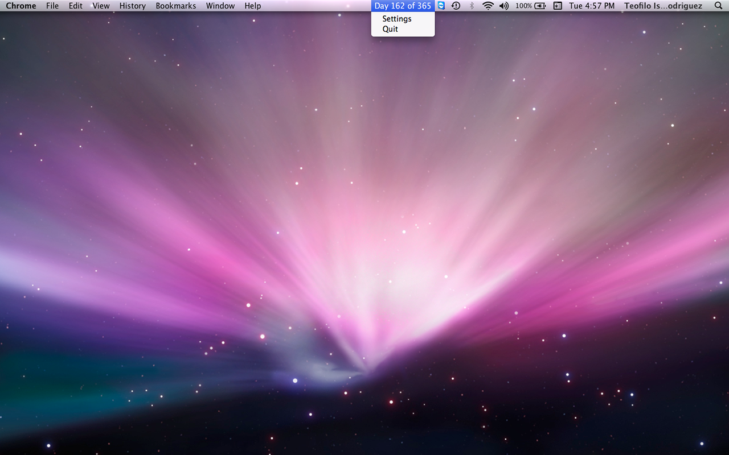Open the View menu
The image size is (729, 455).
click(101, 6)
